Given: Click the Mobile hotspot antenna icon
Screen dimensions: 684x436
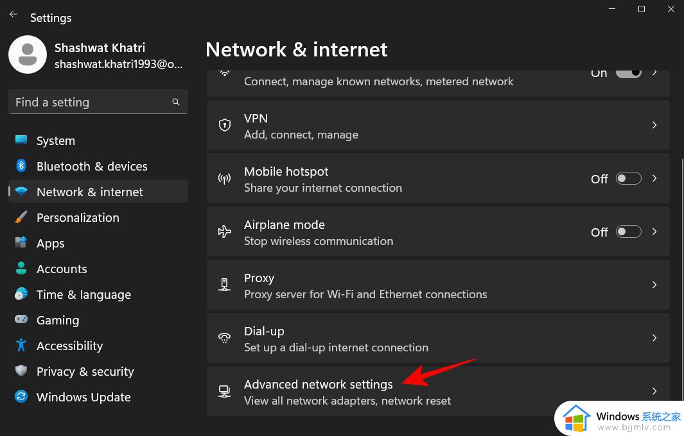Looking at the screenshot, I should tap(224, 179).
